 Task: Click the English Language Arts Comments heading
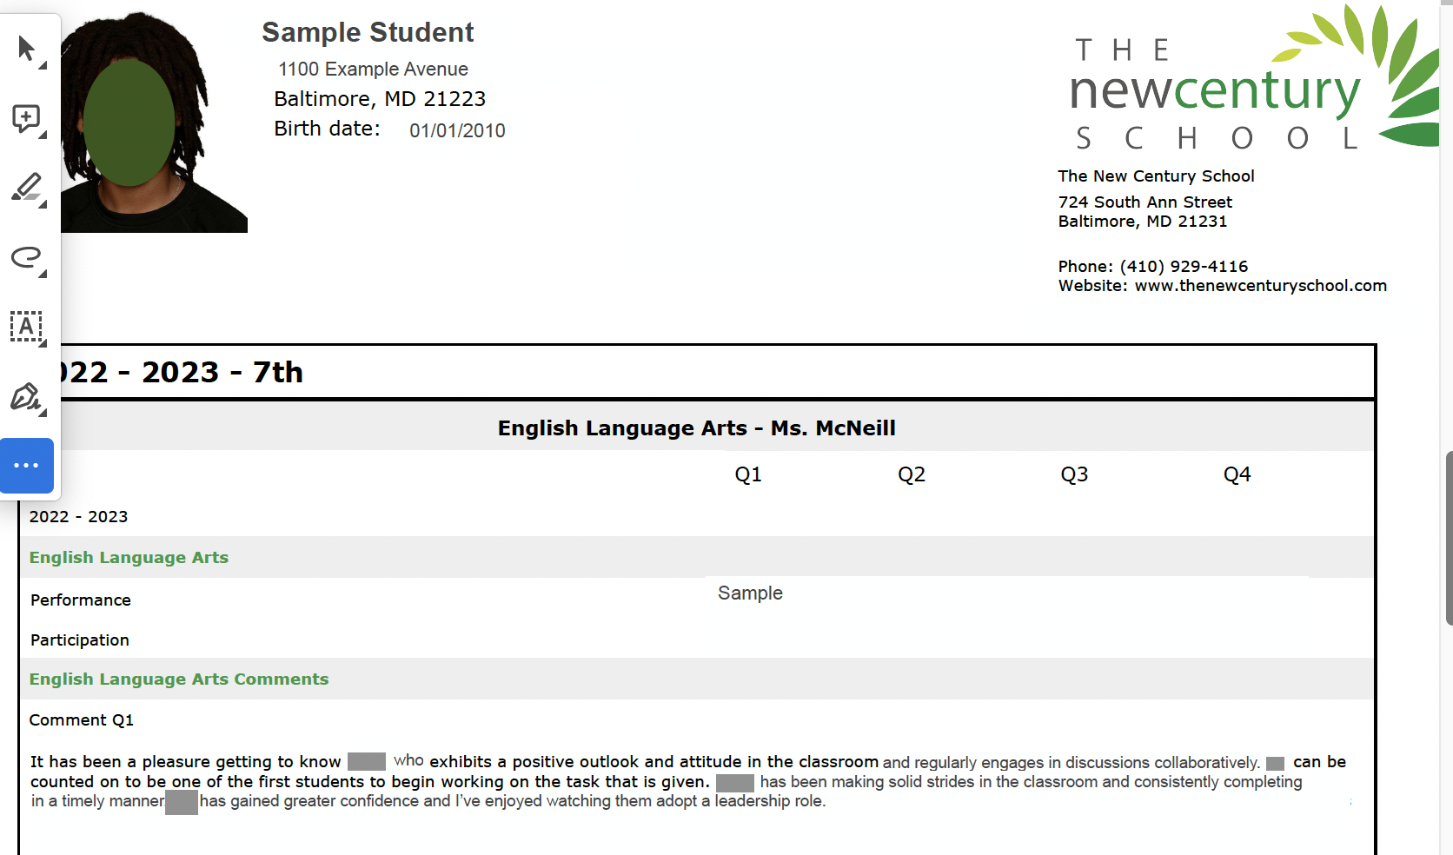179,679
